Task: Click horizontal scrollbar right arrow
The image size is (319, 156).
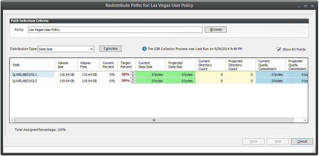Action: coord(305,120)
